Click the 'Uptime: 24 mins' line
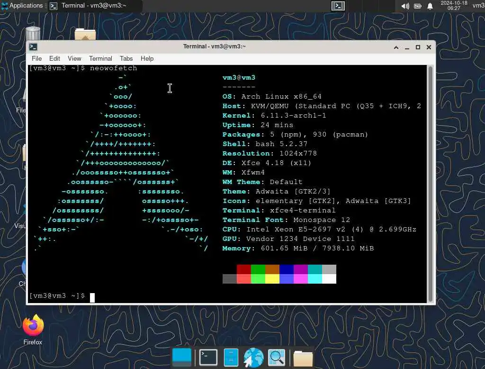Screen dimensions: 485x369 258,125
